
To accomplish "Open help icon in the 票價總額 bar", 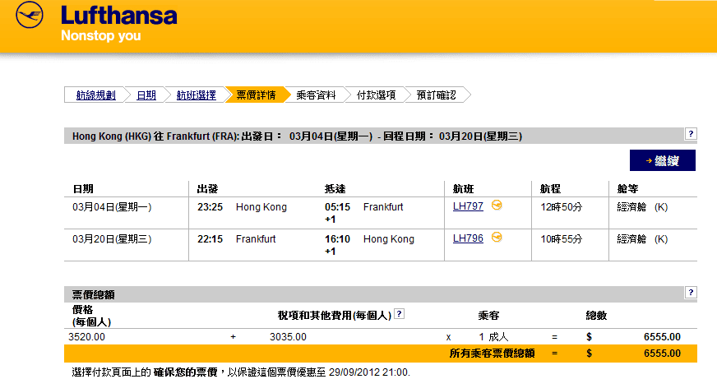I will click(x=691, y=292).
